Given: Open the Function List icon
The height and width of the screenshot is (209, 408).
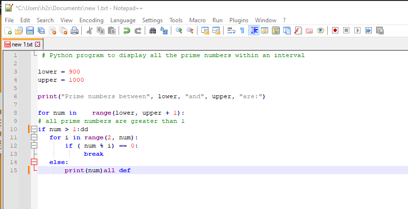Looking at the screenshot, I should [298, 30].
